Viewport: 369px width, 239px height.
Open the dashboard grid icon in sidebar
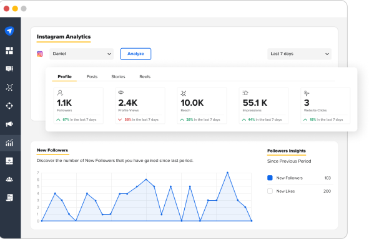9,50
